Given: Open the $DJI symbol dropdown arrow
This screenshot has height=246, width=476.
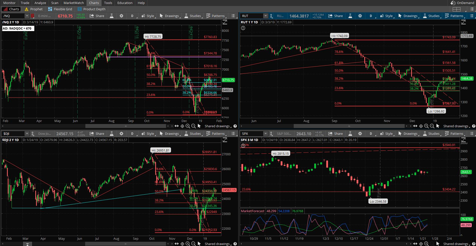Looking at the screenshot, I should 27,134.
